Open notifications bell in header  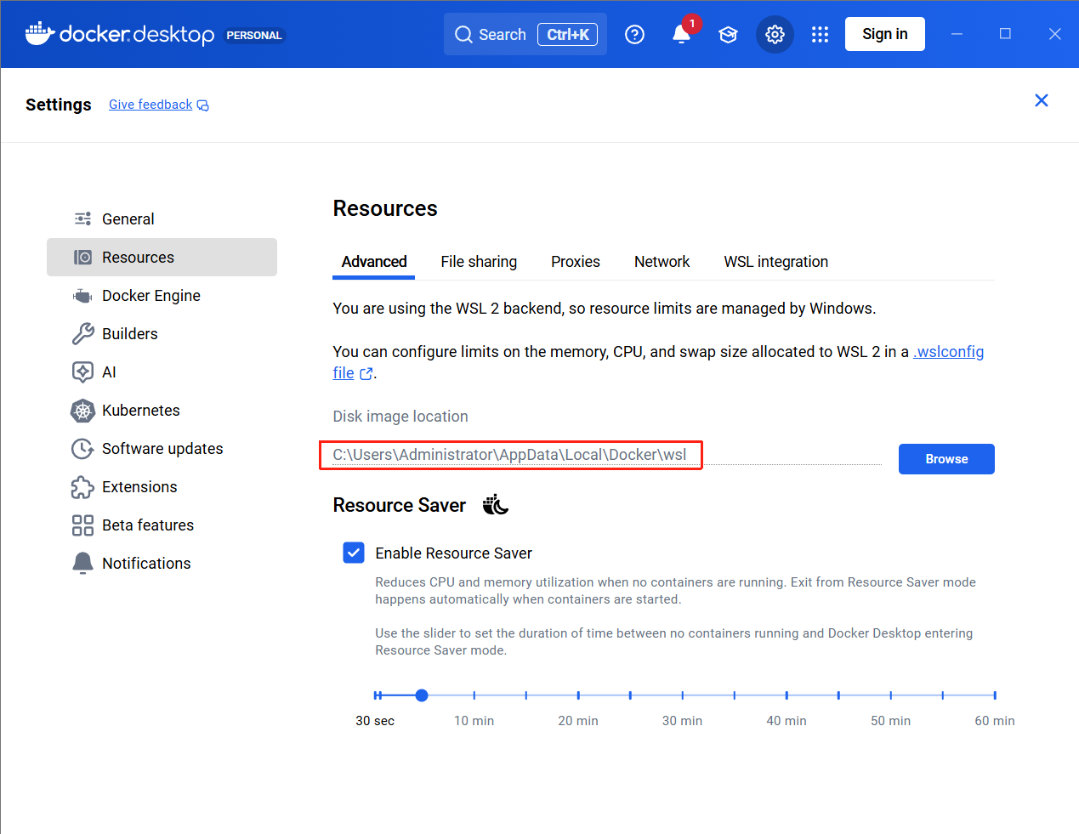click(x=681, y=34)
